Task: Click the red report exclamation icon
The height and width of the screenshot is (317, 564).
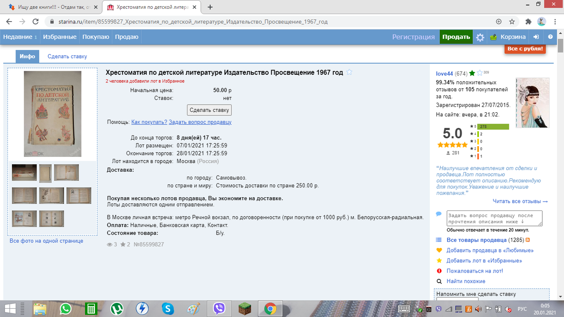Action: coord(439,271)
